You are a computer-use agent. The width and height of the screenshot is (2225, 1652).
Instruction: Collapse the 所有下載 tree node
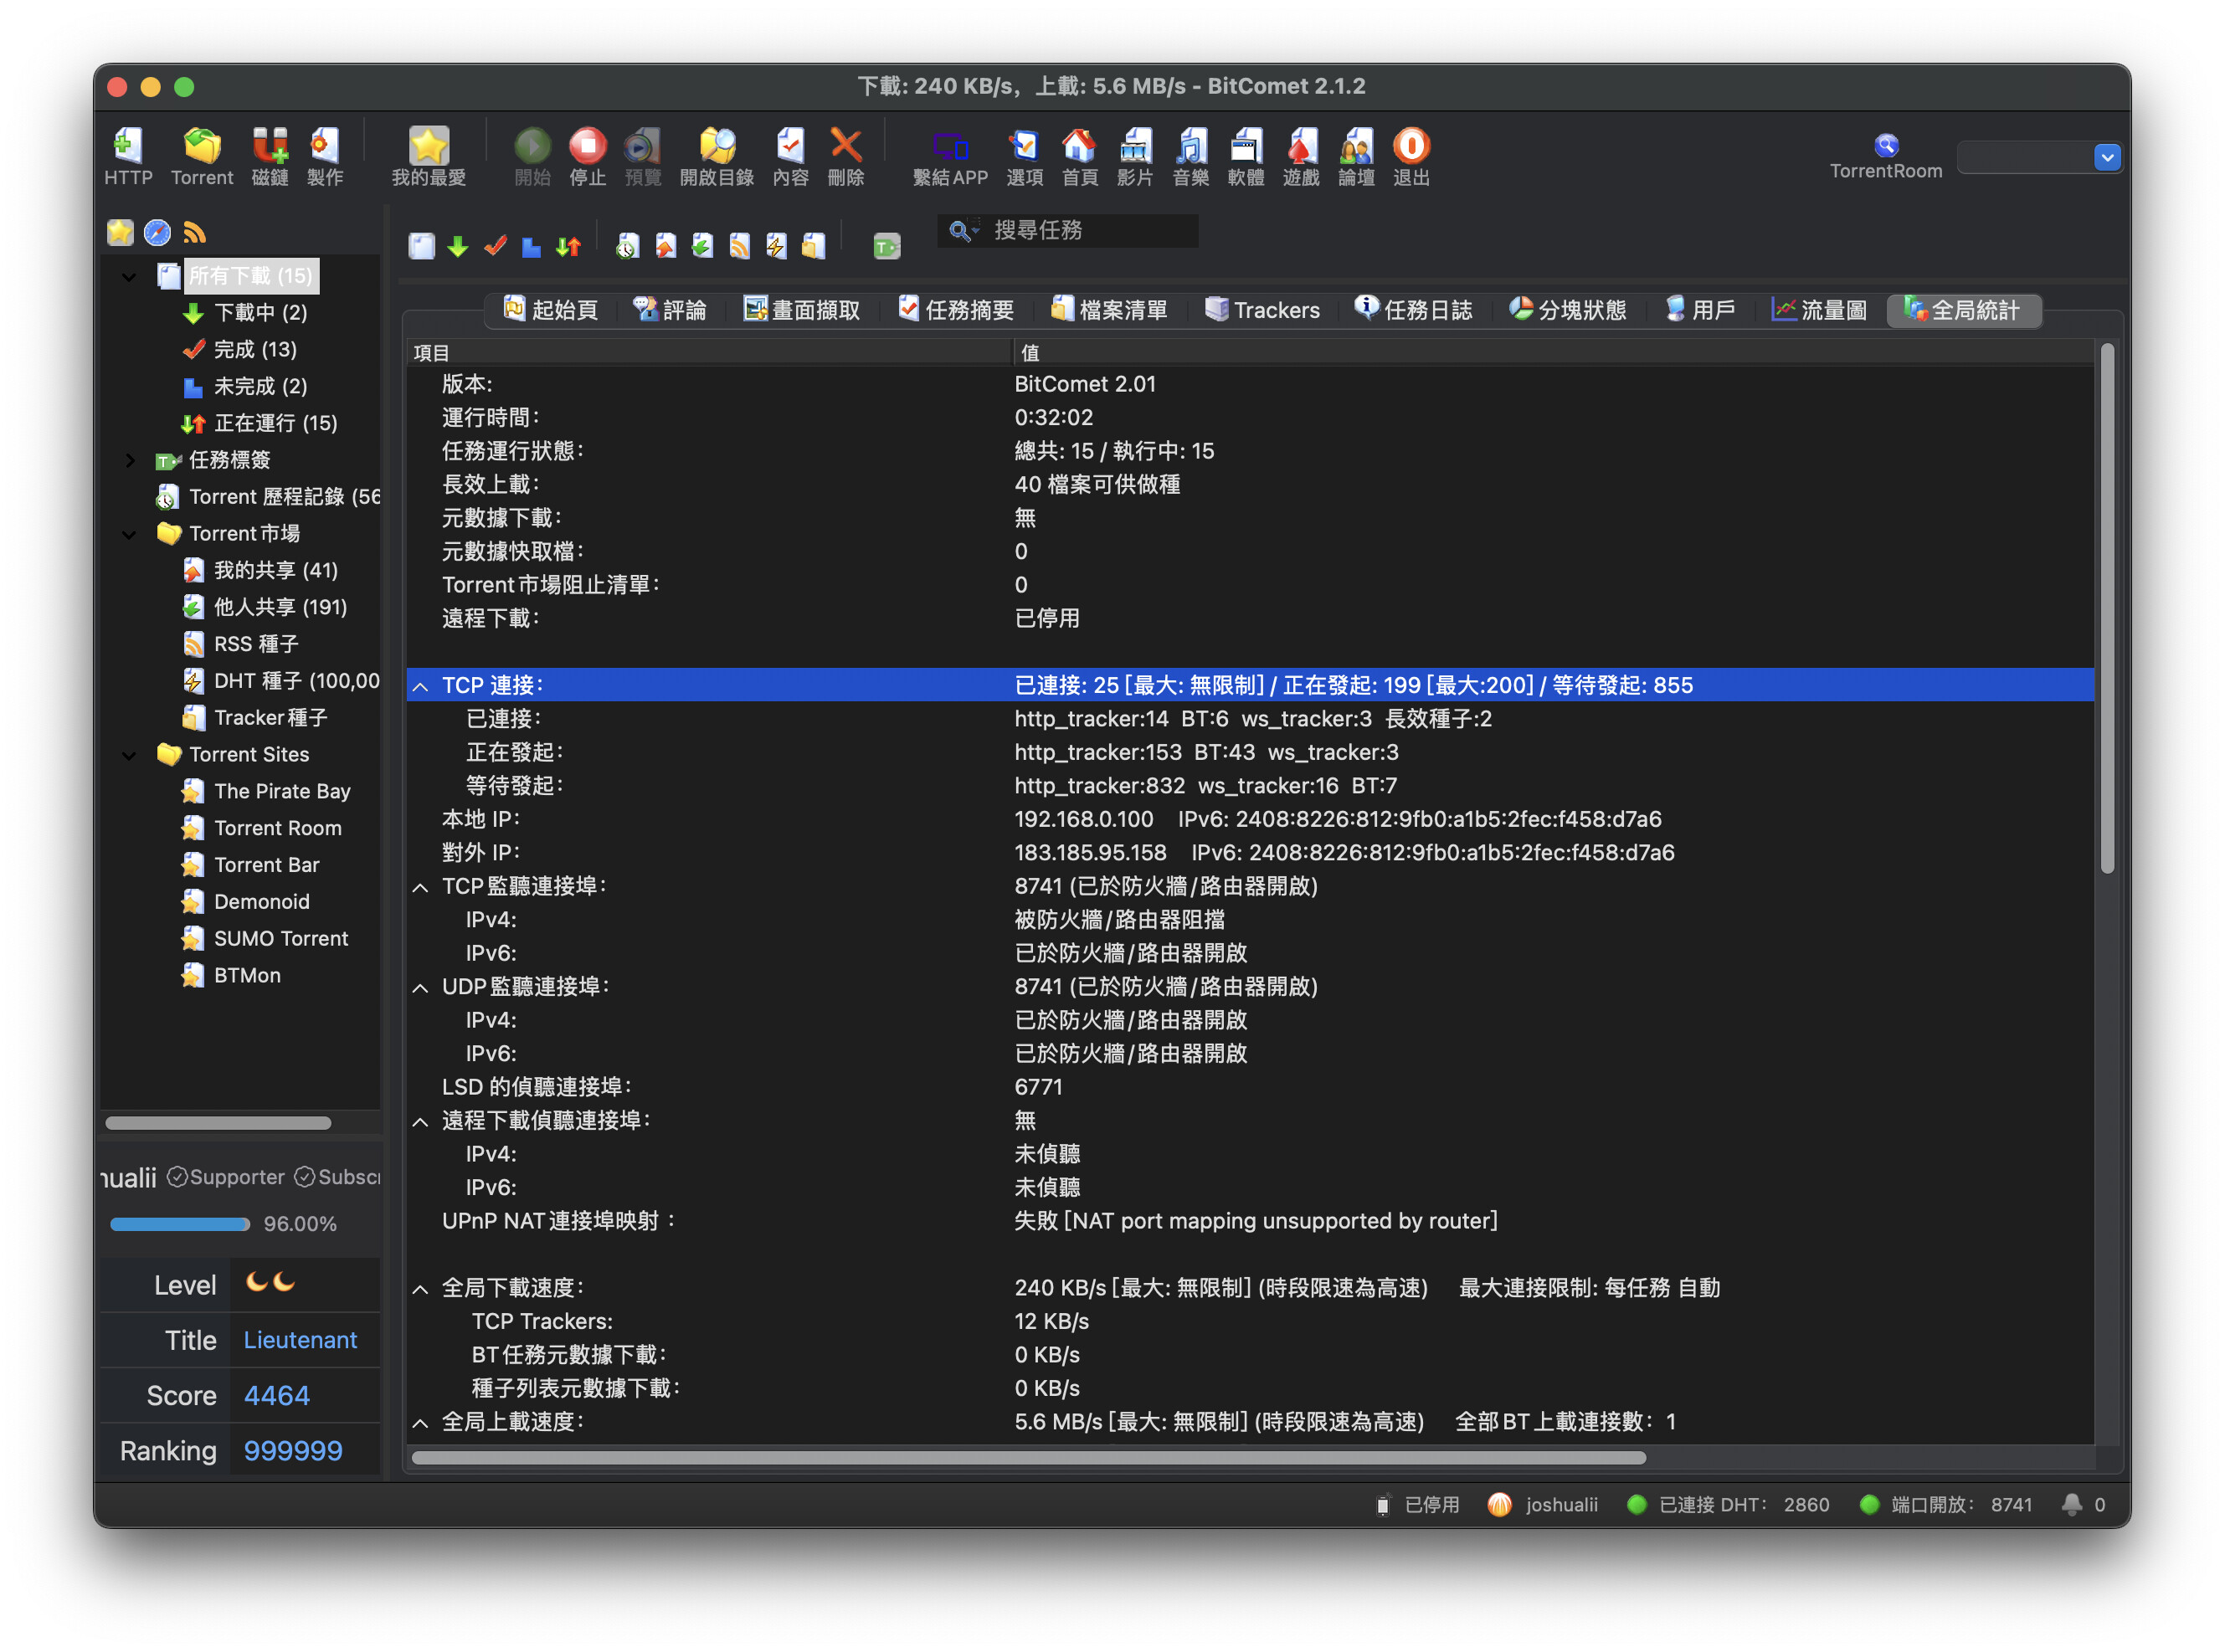[x=129, y=276]
